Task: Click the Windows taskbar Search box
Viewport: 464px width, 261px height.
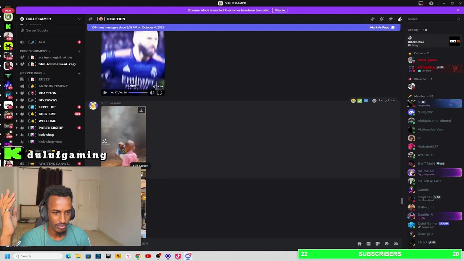Action: pyautogui.click(x=38, y=256)
